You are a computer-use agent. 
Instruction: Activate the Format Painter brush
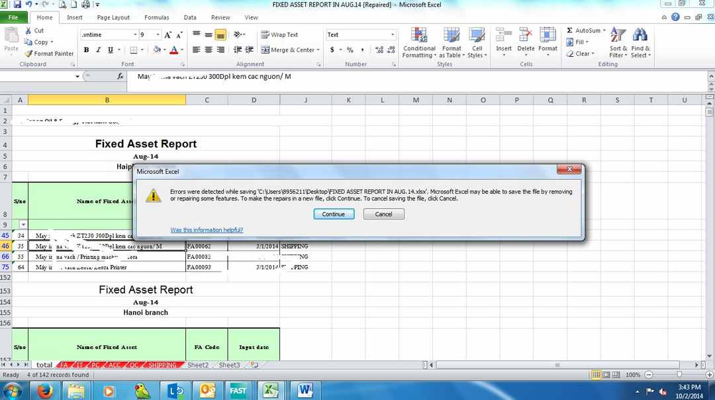click(28, 54)
